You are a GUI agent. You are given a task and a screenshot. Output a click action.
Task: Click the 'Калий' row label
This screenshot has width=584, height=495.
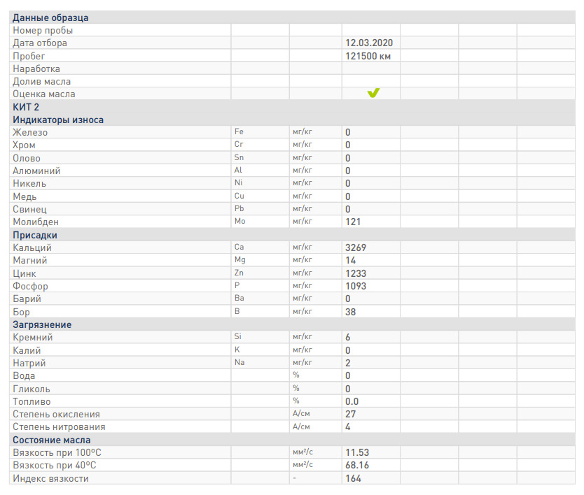[27, 350]
